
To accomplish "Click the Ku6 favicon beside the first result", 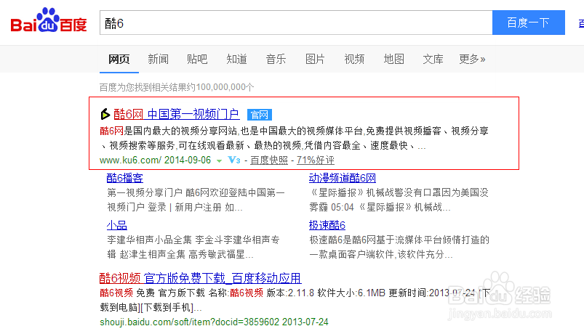I will click(x=105, y=114).
